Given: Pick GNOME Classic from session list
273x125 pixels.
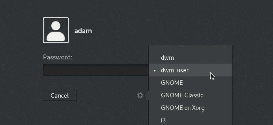Looking at the screenshot, I should coord(182,95).
